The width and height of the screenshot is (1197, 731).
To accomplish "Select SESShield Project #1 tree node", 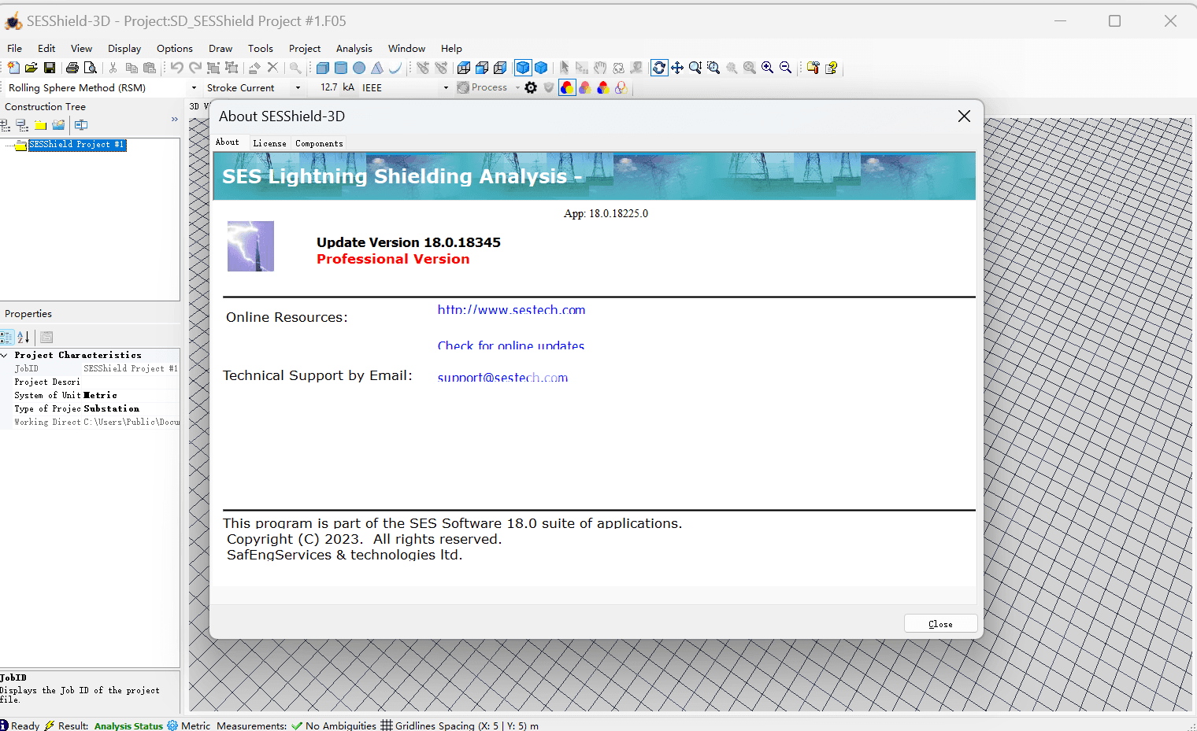I will pos(76,145).
